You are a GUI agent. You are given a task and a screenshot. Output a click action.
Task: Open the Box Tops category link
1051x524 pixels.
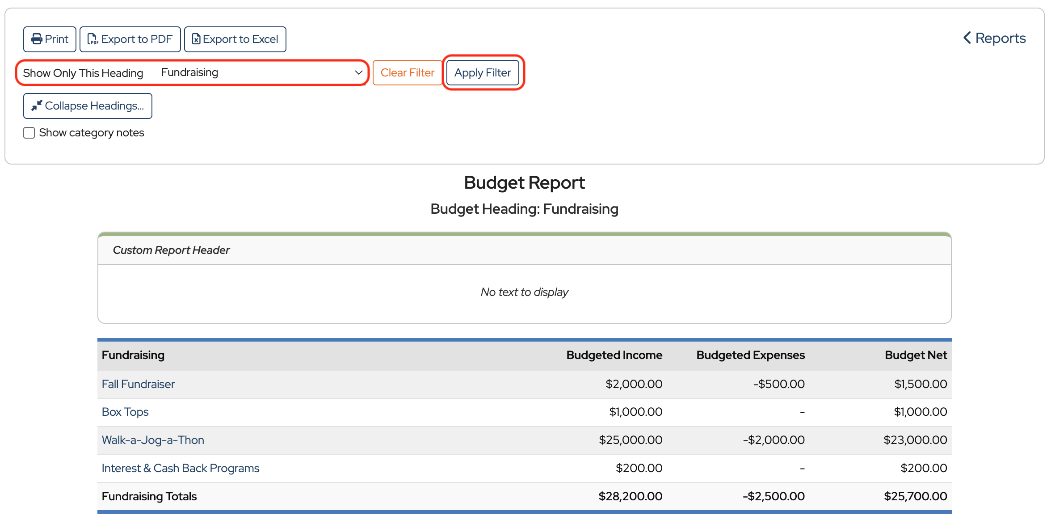click(x=125, y=412)
